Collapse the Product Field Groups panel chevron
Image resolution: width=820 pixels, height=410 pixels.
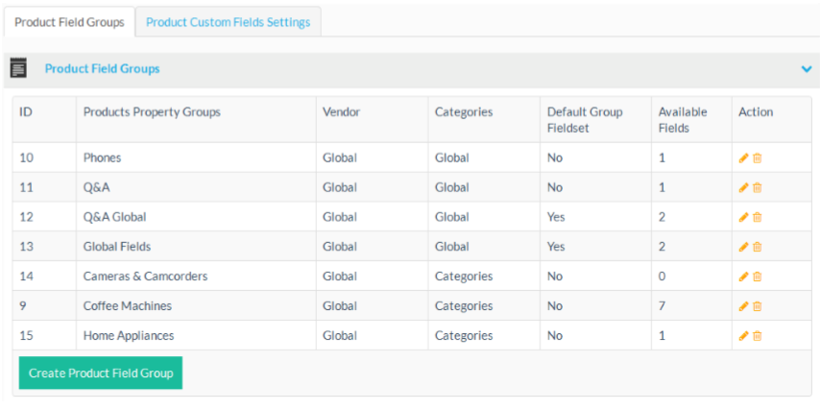click(x=807, y=69)
